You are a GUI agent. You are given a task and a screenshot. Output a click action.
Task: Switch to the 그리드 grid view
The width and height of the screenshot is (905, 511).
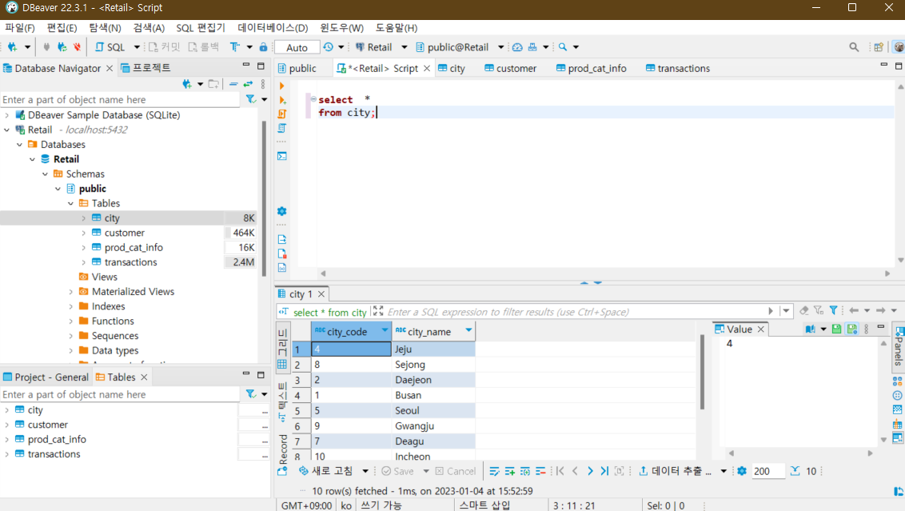[x=282, y=349]
